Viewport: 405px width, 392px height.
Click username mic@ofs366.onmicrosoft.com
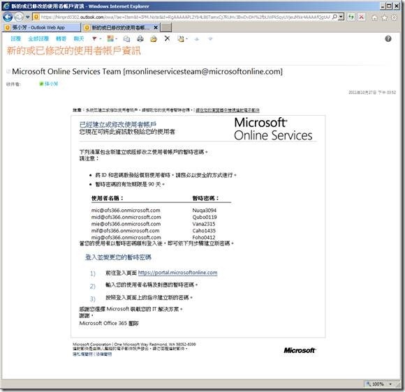[x=126, y=211]
